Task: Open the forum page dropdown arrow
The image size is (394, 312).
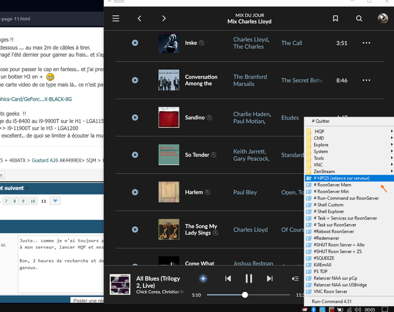Action: click(55, 201)
